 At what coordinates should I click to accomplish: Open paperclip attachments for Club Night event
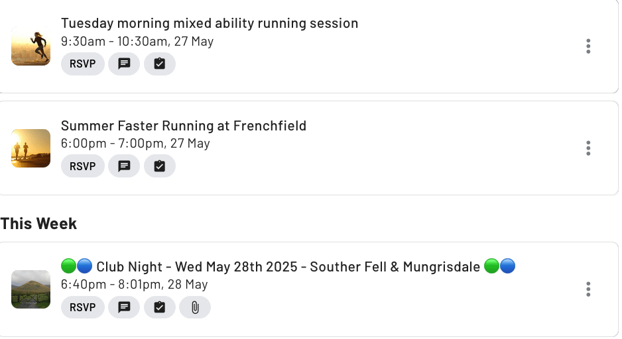[195, 307]
